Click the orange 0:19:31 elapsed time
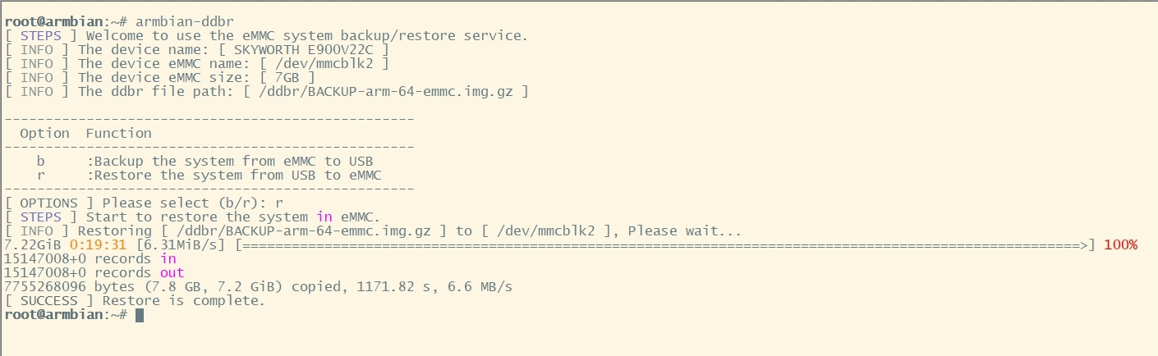This screenshot has height=356, width=1158. [x=99, y=244]
